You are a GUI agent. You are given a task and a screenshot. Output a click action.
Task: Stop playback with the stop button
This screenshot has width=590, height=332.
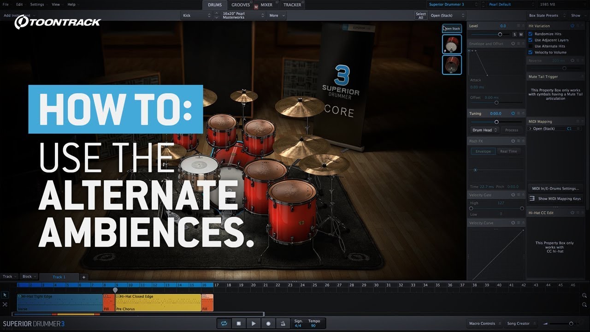click(x=239, y=324)
